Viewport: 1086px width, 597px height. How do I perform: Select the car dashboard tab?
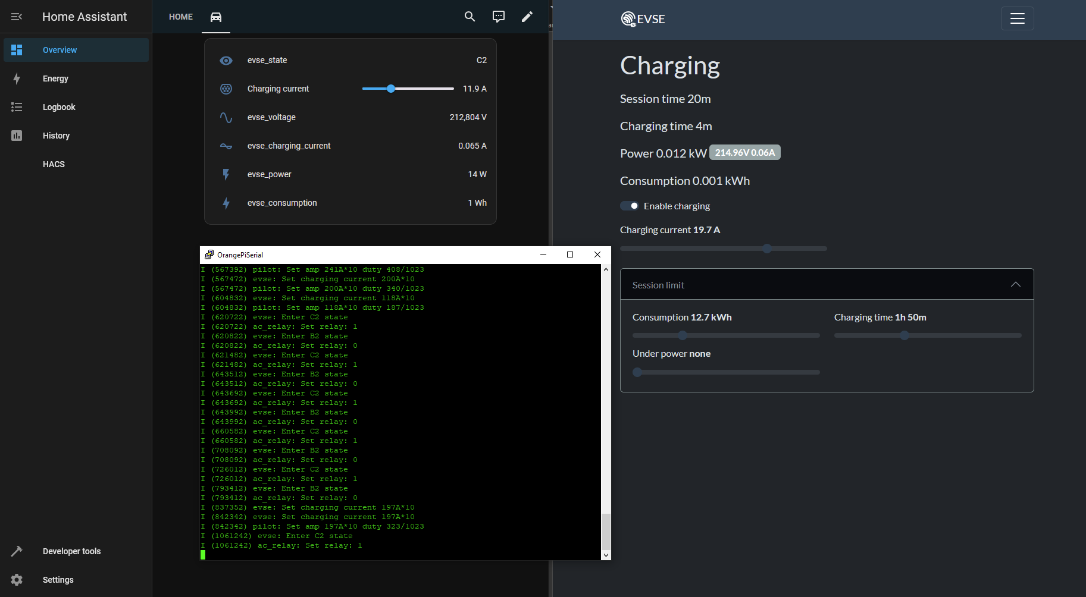tap(216, 17)
